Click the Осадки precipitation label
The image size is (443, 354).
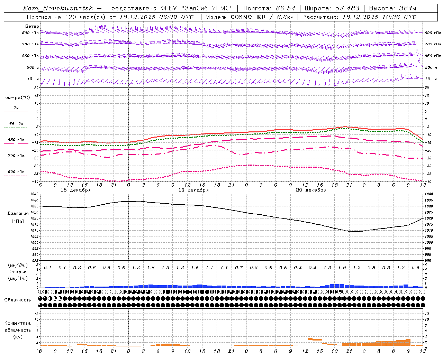[x=18, y=272]
